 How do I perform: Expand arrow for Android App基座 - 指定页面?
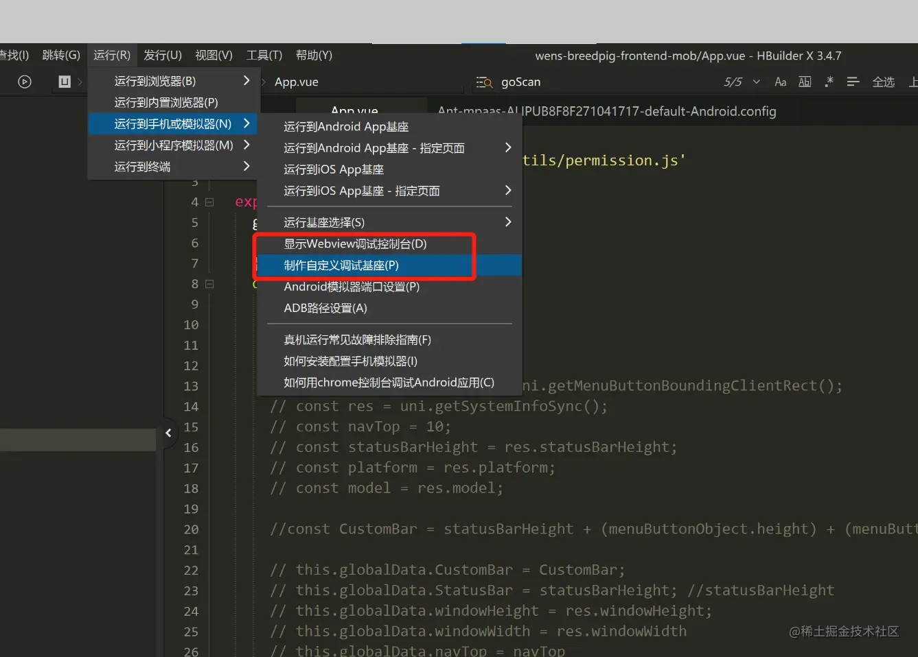click(x=508, y=147)
